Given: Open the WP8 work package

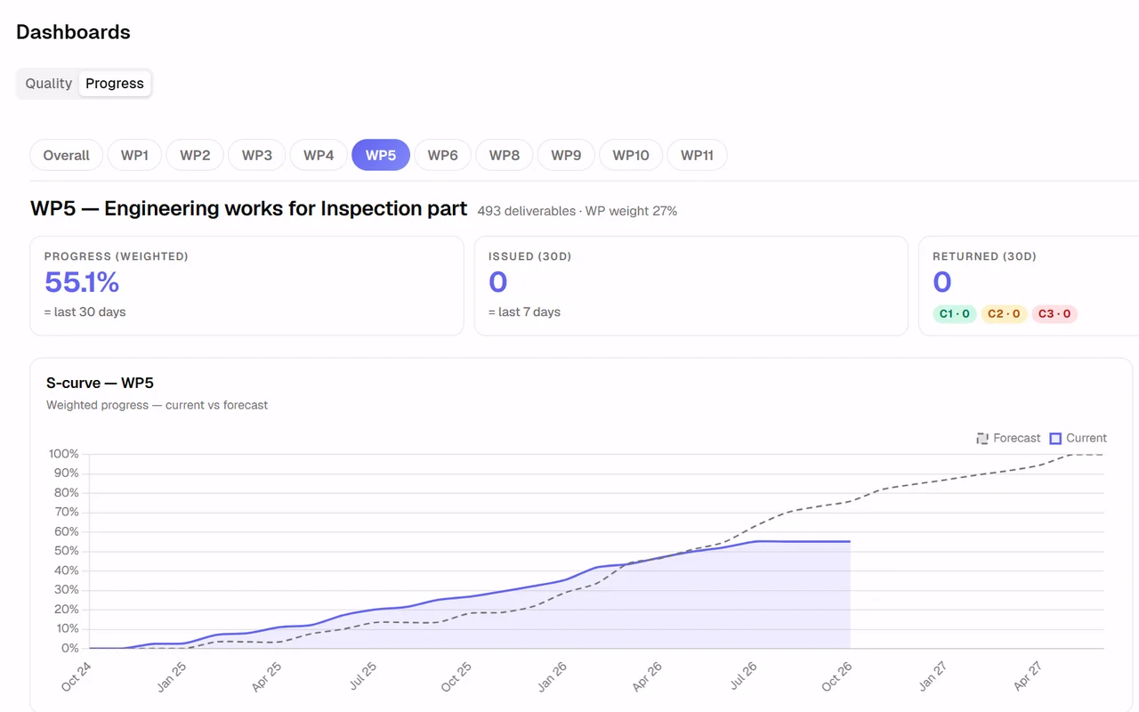Looking at the screenshot, I should (505, 155).
